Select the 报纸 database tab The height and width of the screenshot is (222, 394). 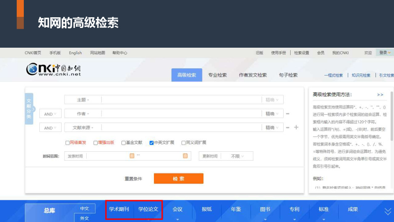click(206, 209)
